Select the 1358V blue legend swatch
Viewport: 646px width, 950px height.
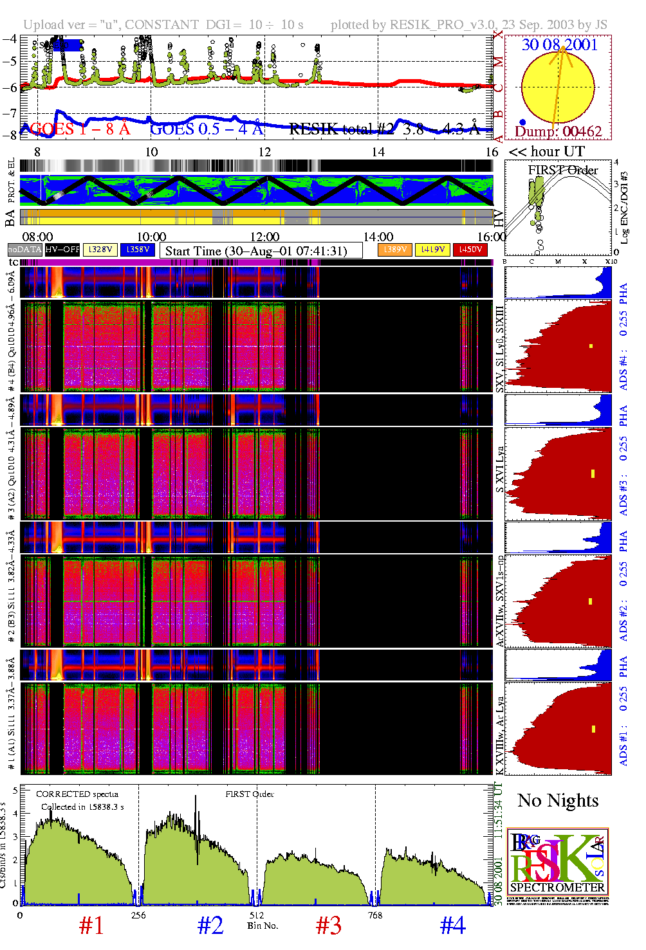[138, 250]
